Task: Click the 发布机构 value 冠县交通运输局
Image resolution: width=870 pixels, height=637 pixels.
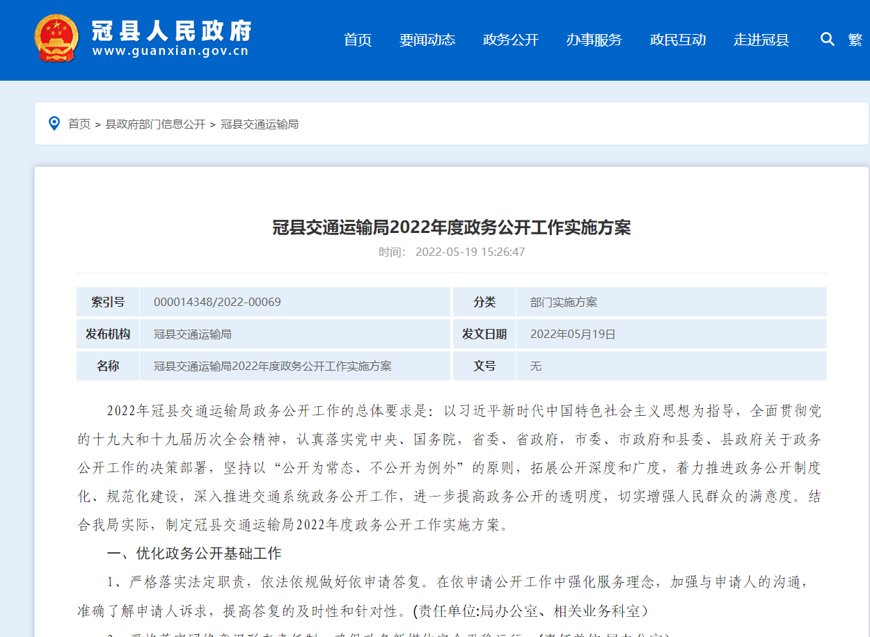Action: coord(193,334)
